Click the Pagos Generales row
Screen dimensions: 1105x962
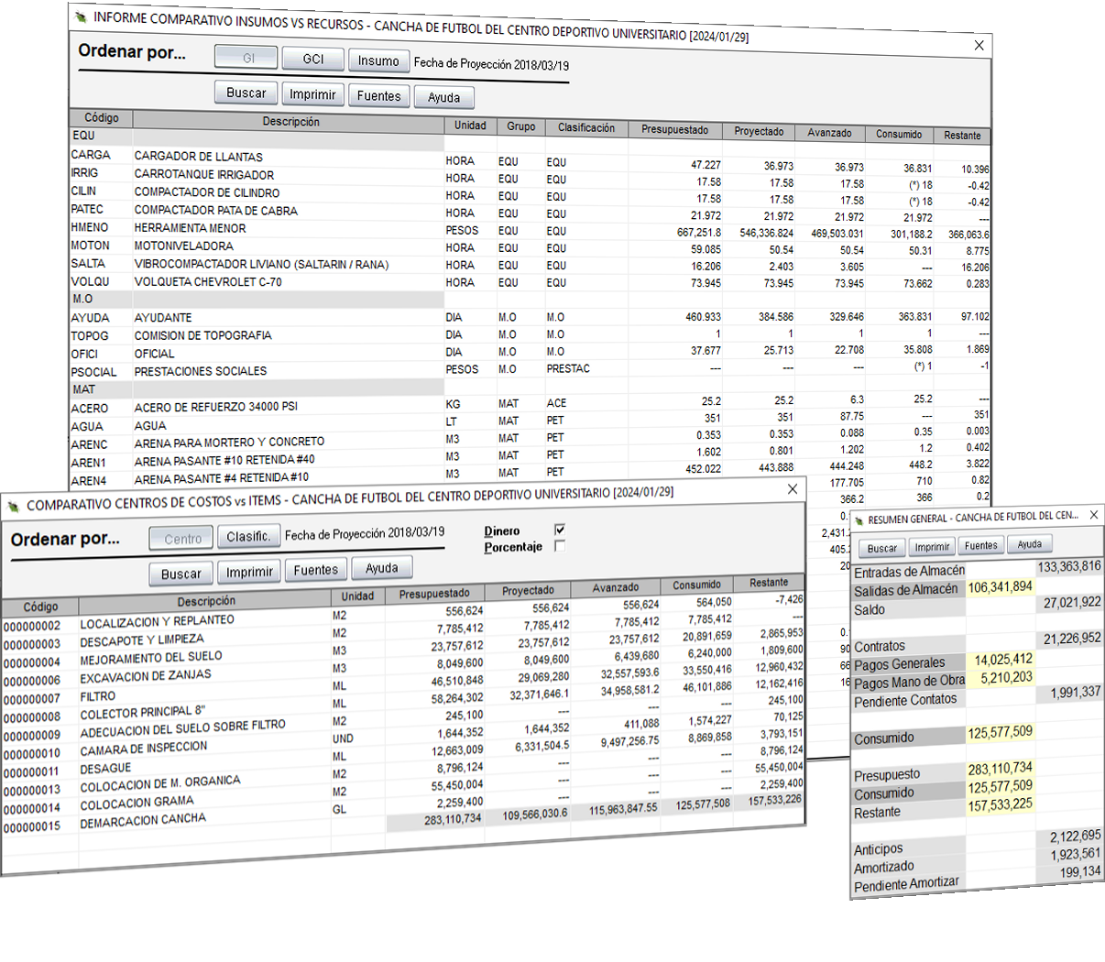(977, 661)
